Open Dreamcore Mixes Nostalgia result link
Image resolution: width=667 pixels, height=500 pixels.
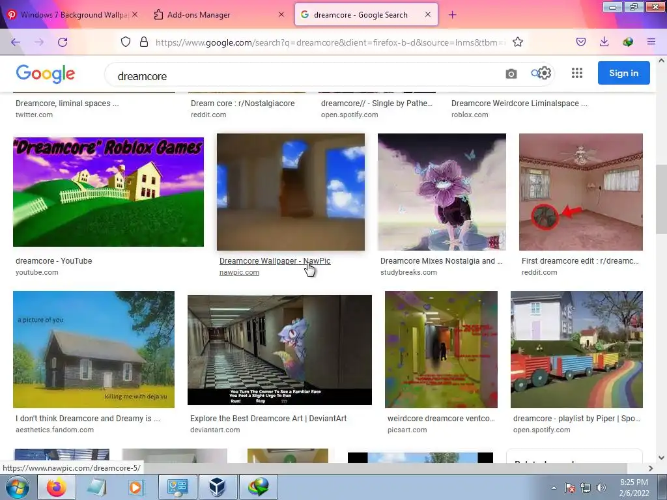(x=441, y=261)
